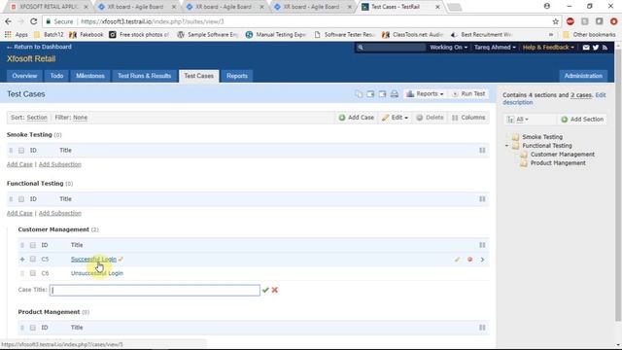The height and width of the screenshot is (350, 622).
Task: Open the Working On dropdown
Action: coord(448,48)
